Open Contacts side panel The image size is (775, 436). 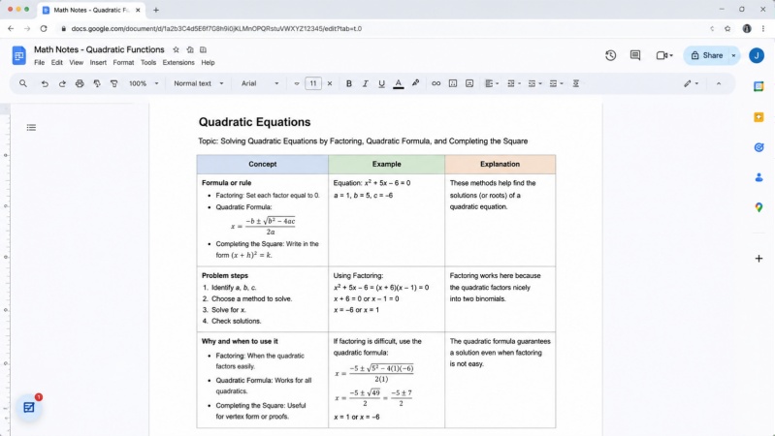pos(759,177)
